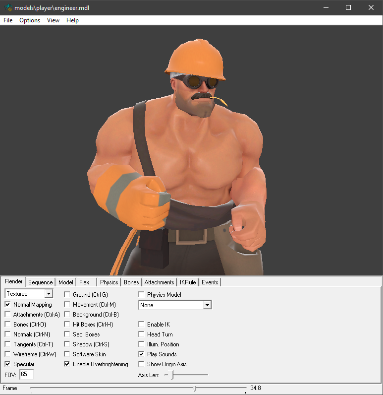Screen dimensions: 383x395
Task: Click the FOV input field
Action: point(26,374)
